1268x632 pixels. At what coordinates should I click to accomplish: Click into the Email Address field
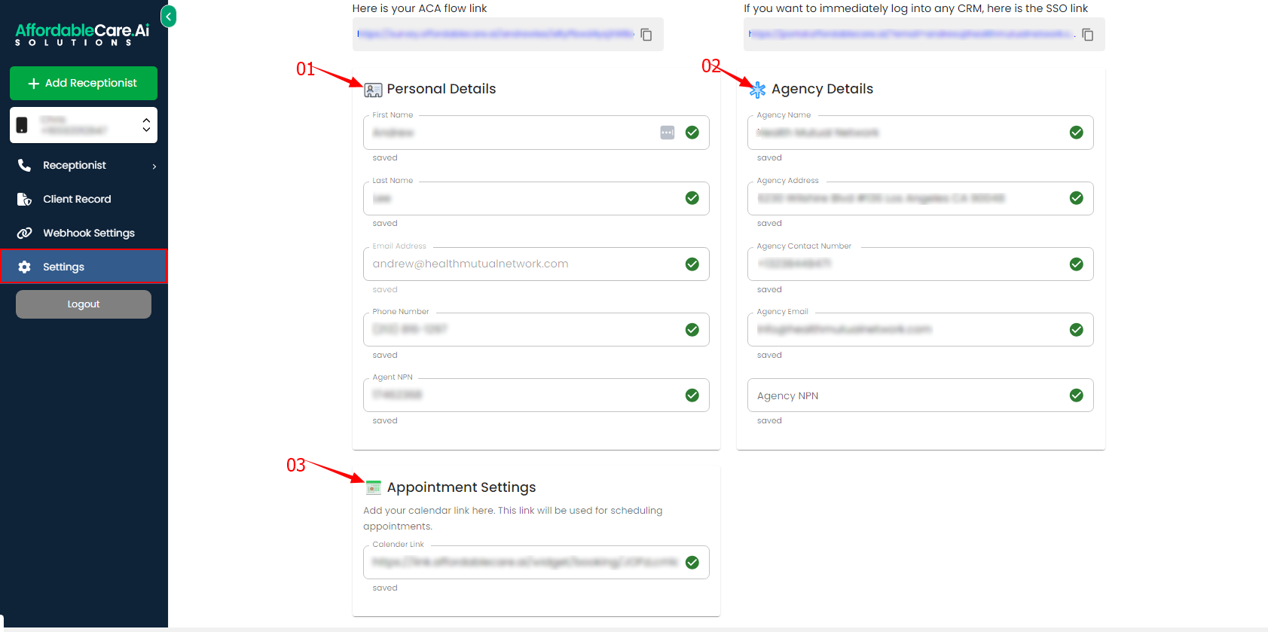point(524,264)
